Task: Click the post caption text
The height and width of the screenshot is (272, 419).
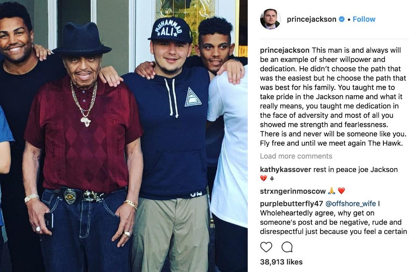Action: [x=333, y=97]
